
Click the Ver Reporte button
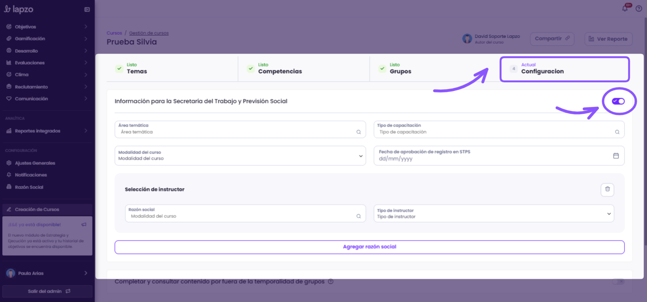pyautogui.click(x=608, y=39)
